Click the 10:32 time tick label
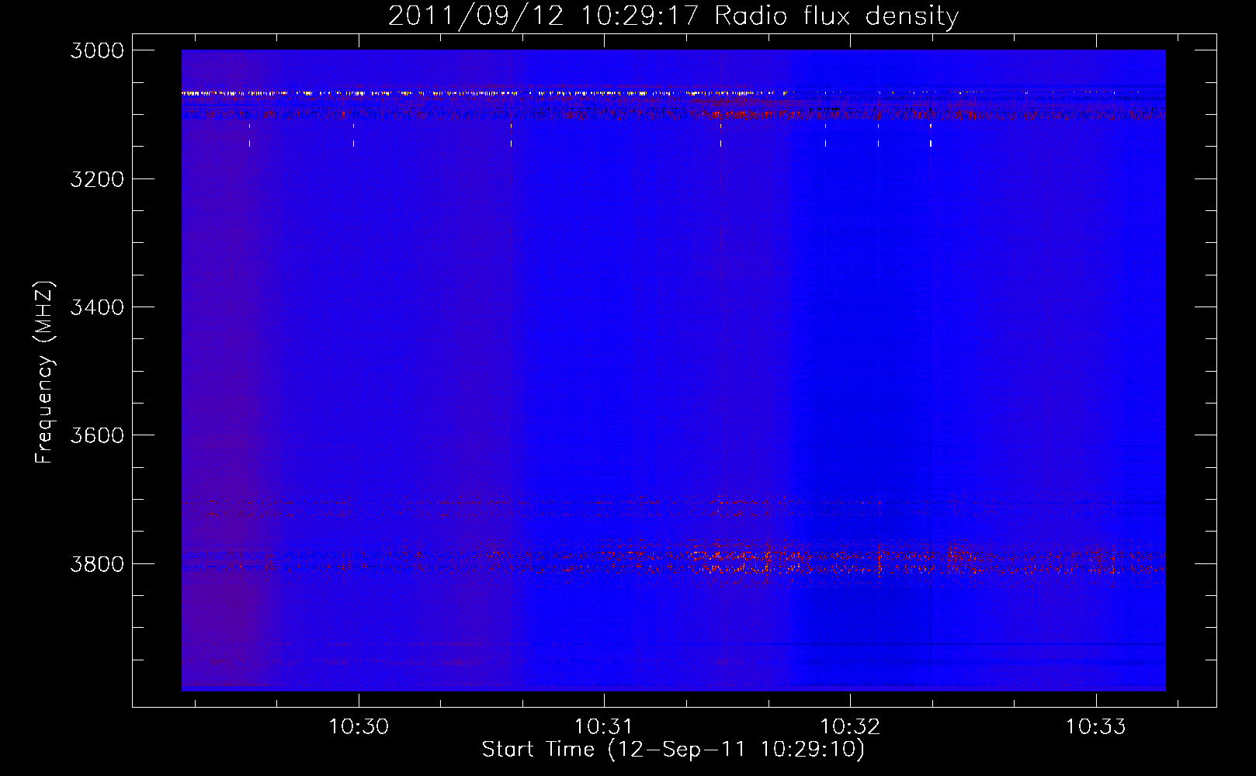The height and width of the screenshot is (776, 1256). (850, 727)
